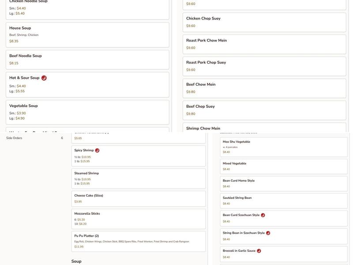The width and height of the screenshot is (353, 265).
Task: Open the Vegetable Soup item
Action: click(x=87, y=112)
